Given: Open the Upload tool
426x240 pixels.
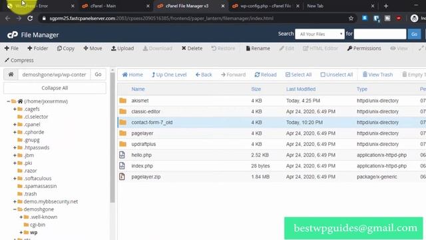Looking at the screenshot, I should click(x=122, y=49).
